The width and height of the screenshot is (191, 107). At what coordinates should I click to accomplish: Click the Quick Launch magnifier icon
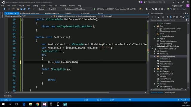click(x=174, y=2)
